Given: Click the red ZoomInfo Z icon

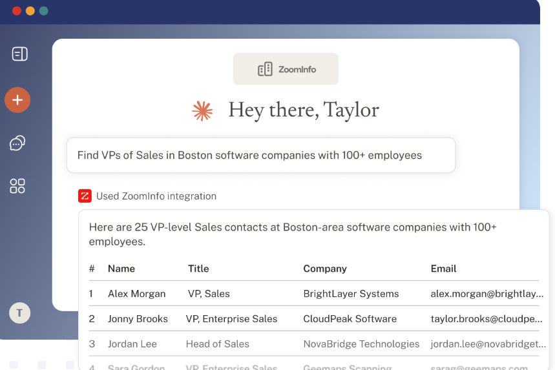Looking at the screenshot, I should point(85,196).
